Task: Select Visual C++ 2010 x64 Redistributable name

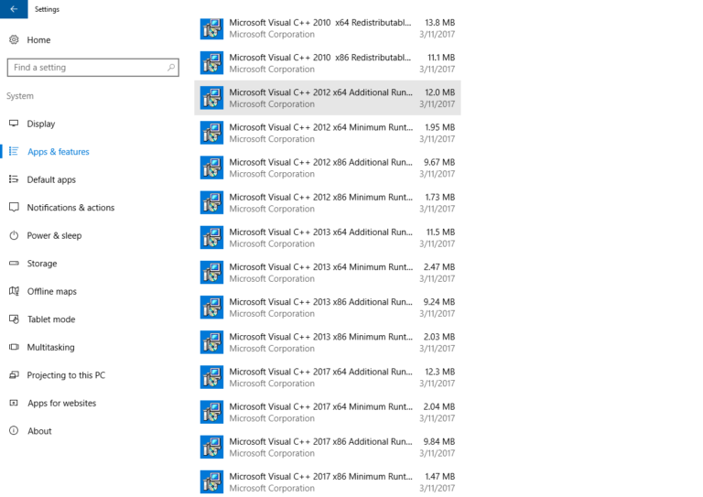Action: click(x=320, y=22)
